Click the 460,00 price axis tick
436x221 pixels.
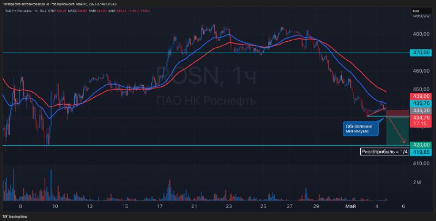click(x=421, y=71)
